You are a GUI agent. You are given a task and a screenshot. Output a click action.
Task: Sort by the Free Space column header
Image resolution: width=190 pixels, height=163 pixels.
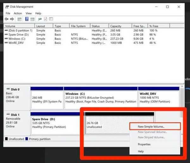click(x=140, y=26)
